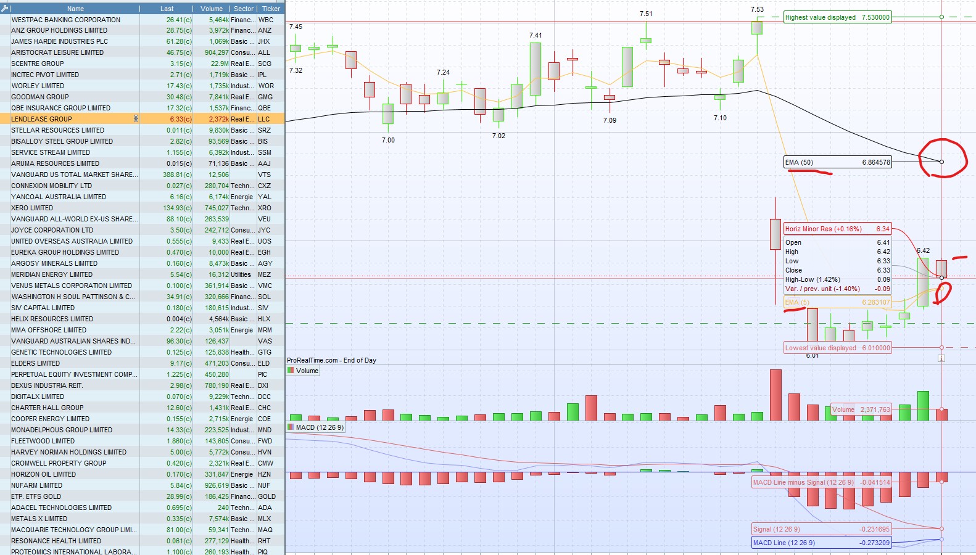Screen dimensions: 976x555
Task: Select GENETIC TECHNOLOGIES LIMITED row
Action: coord(142,352)
